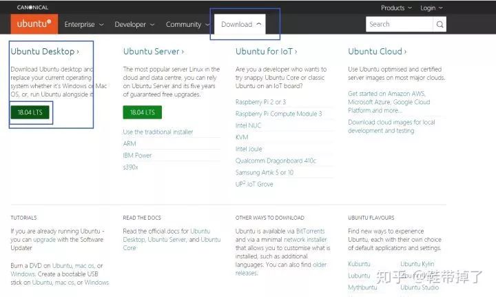Click Download cloud images for local development link
Viewport: 496px width, 297px height.
tap(391, 126)
